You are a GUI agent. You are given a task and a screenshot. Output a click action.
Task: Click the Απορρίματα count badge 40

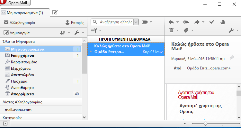pos(77,94)
